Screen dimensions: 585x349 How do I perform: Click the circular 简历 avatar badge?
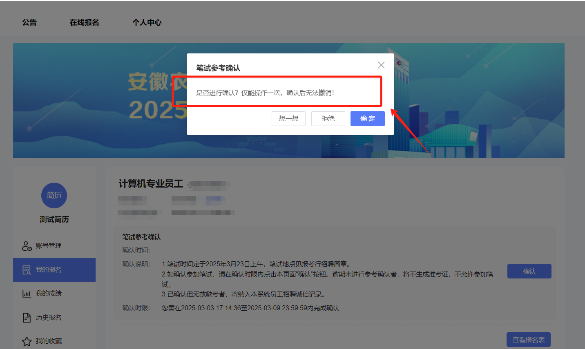54,196
